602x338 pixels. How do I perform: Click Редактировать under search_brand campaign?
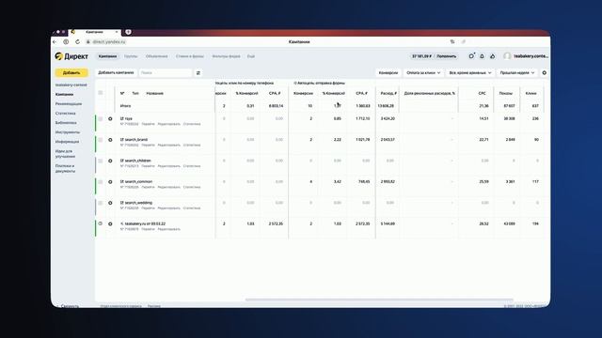169,146
